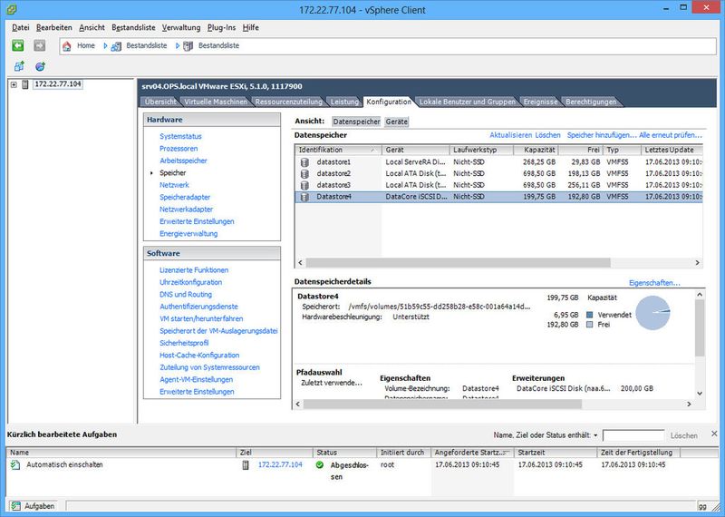The width and height of the screenshot is (725, 517).
Task: Switch to the Berechtigungen tab
Action: pyautogui.click(x=591, y=102)
